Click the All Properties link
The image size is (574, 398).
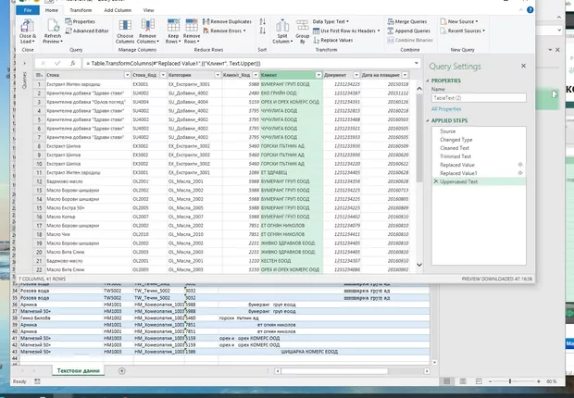[x=445, y=108]
